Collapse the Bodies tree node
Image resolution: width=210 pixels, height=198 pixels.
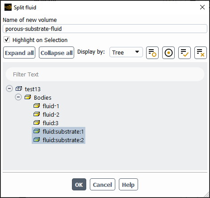tap(18, 97)
